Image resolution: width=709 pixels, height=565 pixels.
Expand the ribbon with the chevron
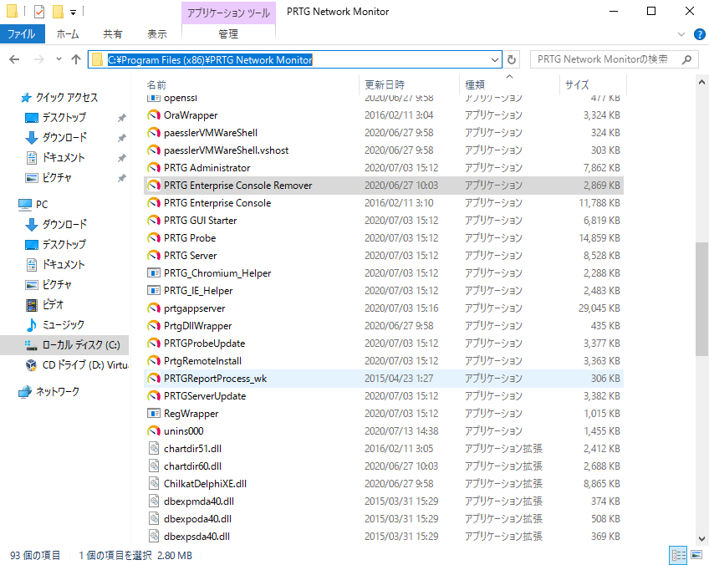pos(681,34)
